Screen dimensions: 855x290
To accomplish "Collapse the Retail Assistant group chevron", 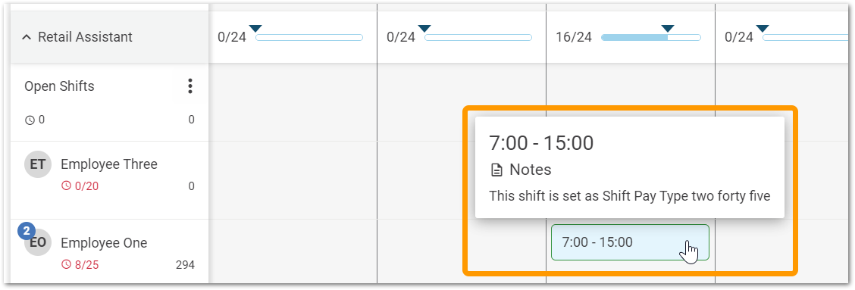I will coord(27,37).
